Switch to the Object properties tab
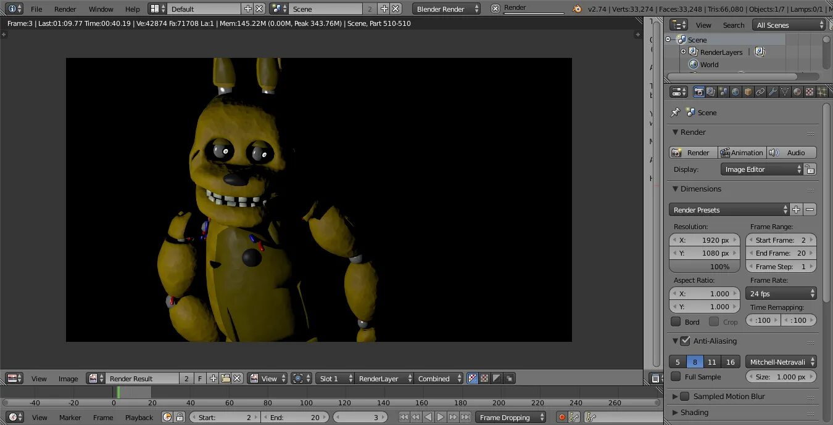 [x=748, y=91]
